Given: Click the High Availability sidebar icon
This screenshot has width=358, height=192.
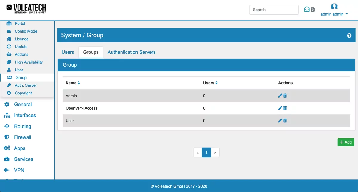Looking at the screenshot, I should tap(10, 62).
